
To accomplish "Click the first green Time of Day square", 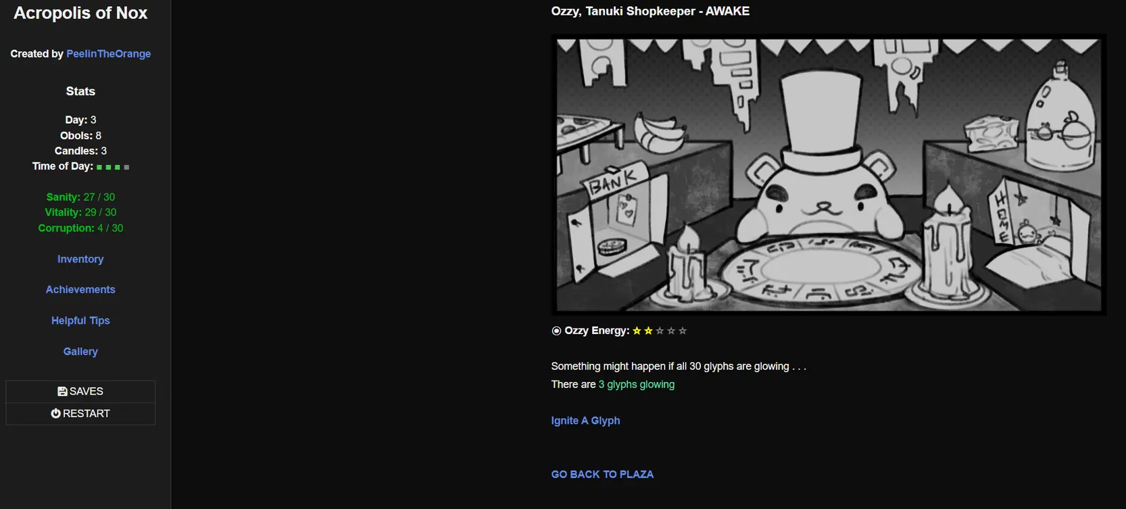I will tap(99, 167).
